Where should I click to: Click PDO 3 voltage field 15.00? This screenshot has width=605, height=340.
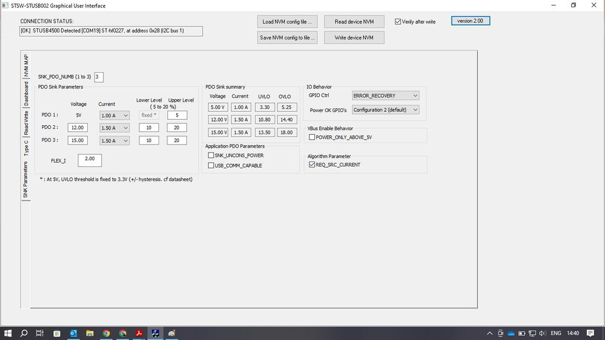[78, 140]
